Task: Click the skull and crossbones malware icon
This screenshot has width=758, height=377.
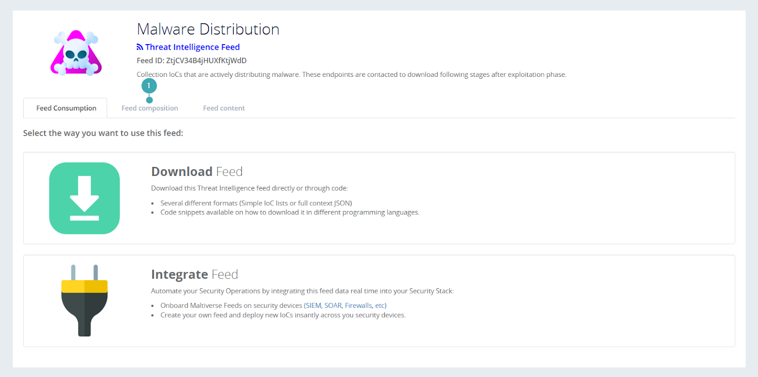Action: (x=76, y=53)
